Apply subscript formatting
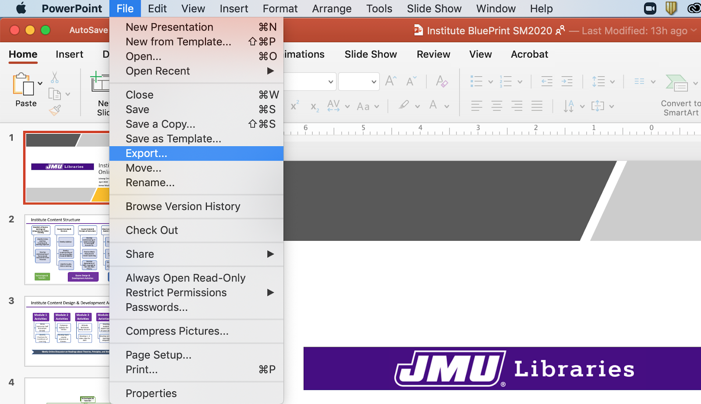The image size is (701, 404). [315, 107]
